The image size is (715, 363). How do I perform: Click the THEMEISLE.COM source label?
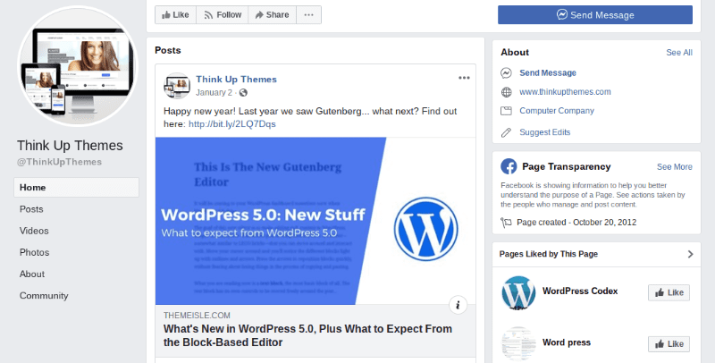tap(197, 315)
